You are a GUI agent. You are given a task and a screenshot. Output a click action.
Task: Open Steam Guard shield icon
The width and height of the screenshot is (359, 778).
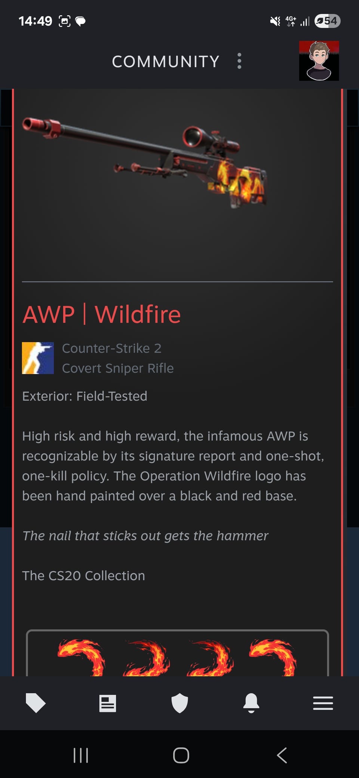[179, 703]
